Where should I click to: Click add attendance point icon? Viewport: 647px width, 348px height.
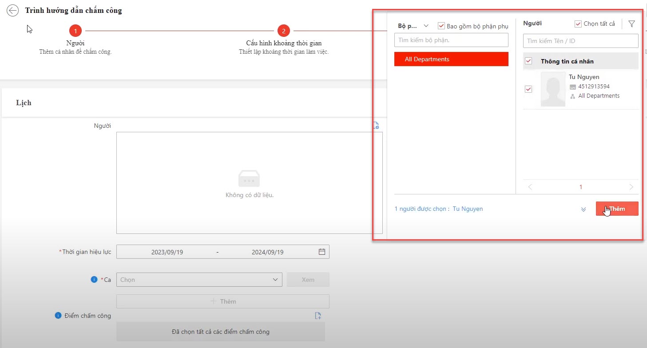pyautogui.click(x=318, y=316)
